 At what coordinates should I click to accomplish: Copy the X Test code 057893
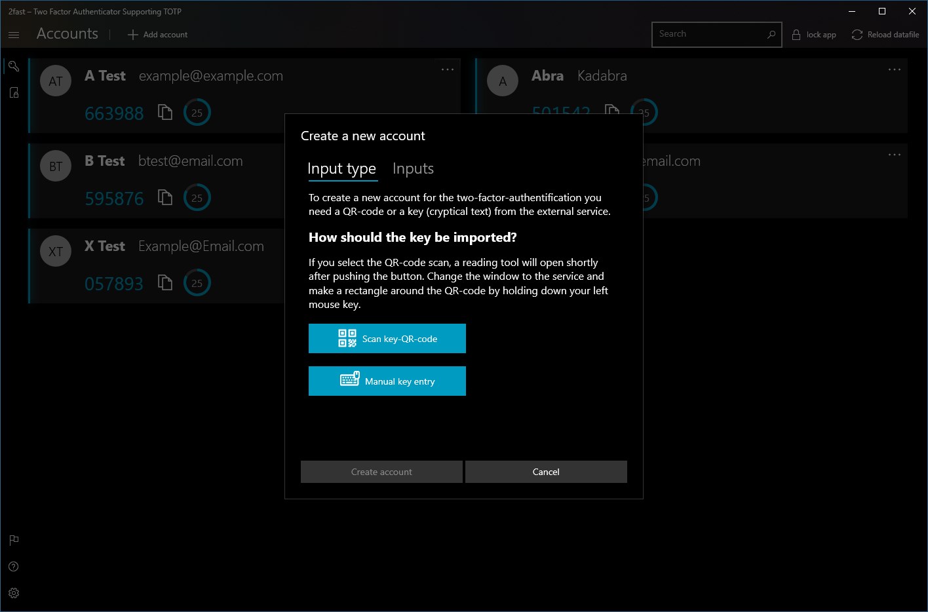click(x=165, y=283)
